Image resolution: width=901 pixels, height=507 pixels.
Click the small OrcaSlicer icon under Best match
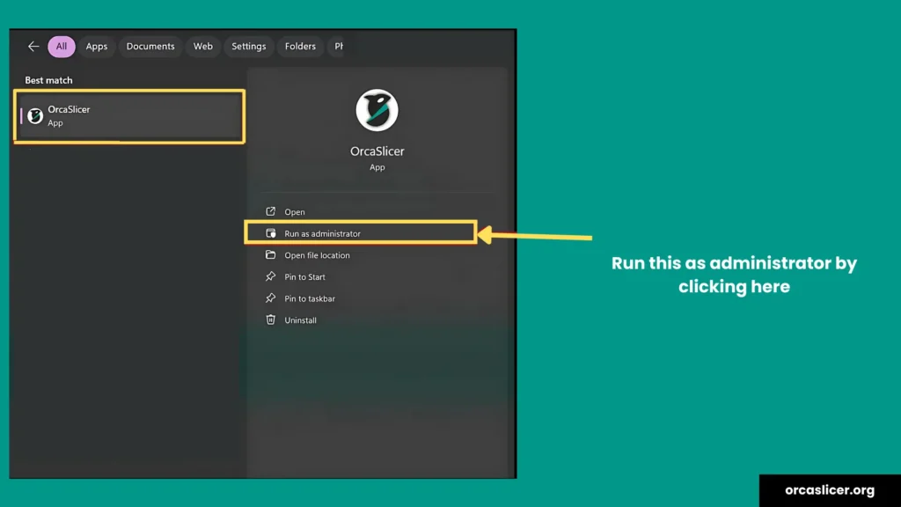coord(35,116)
